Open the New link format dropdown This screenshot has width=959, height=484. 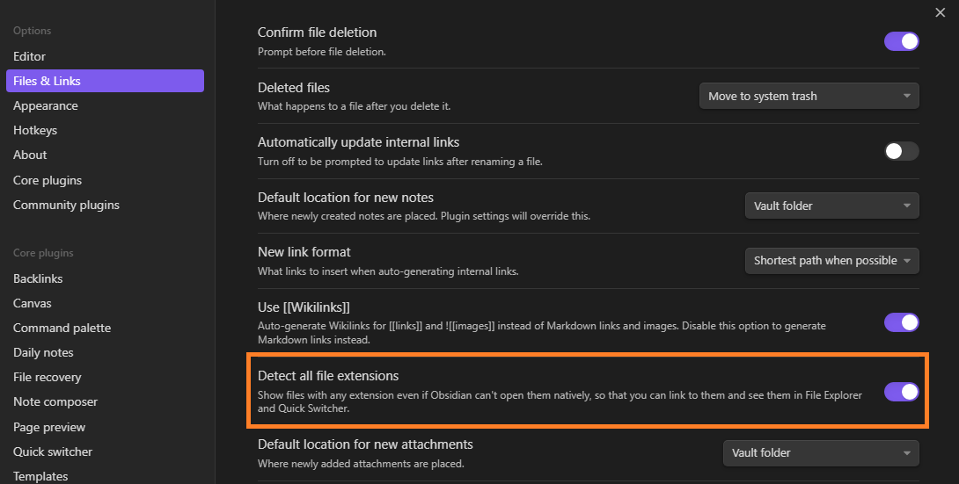[x=831, y=261]
